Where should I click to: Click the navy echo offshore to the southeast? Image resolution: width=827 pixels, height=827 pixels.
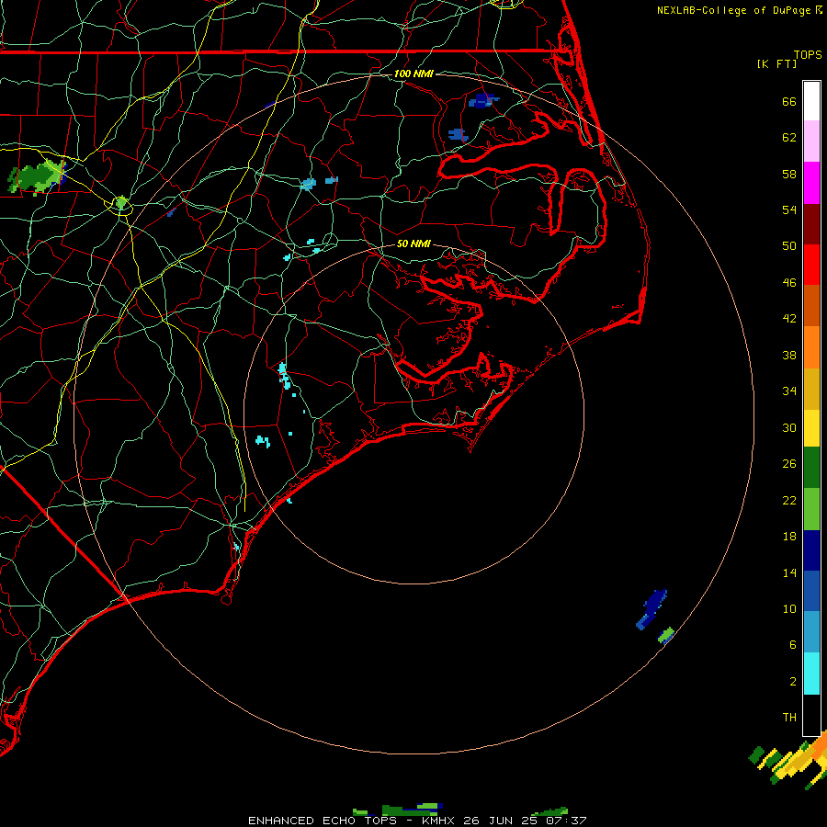(x=651, y=610)
